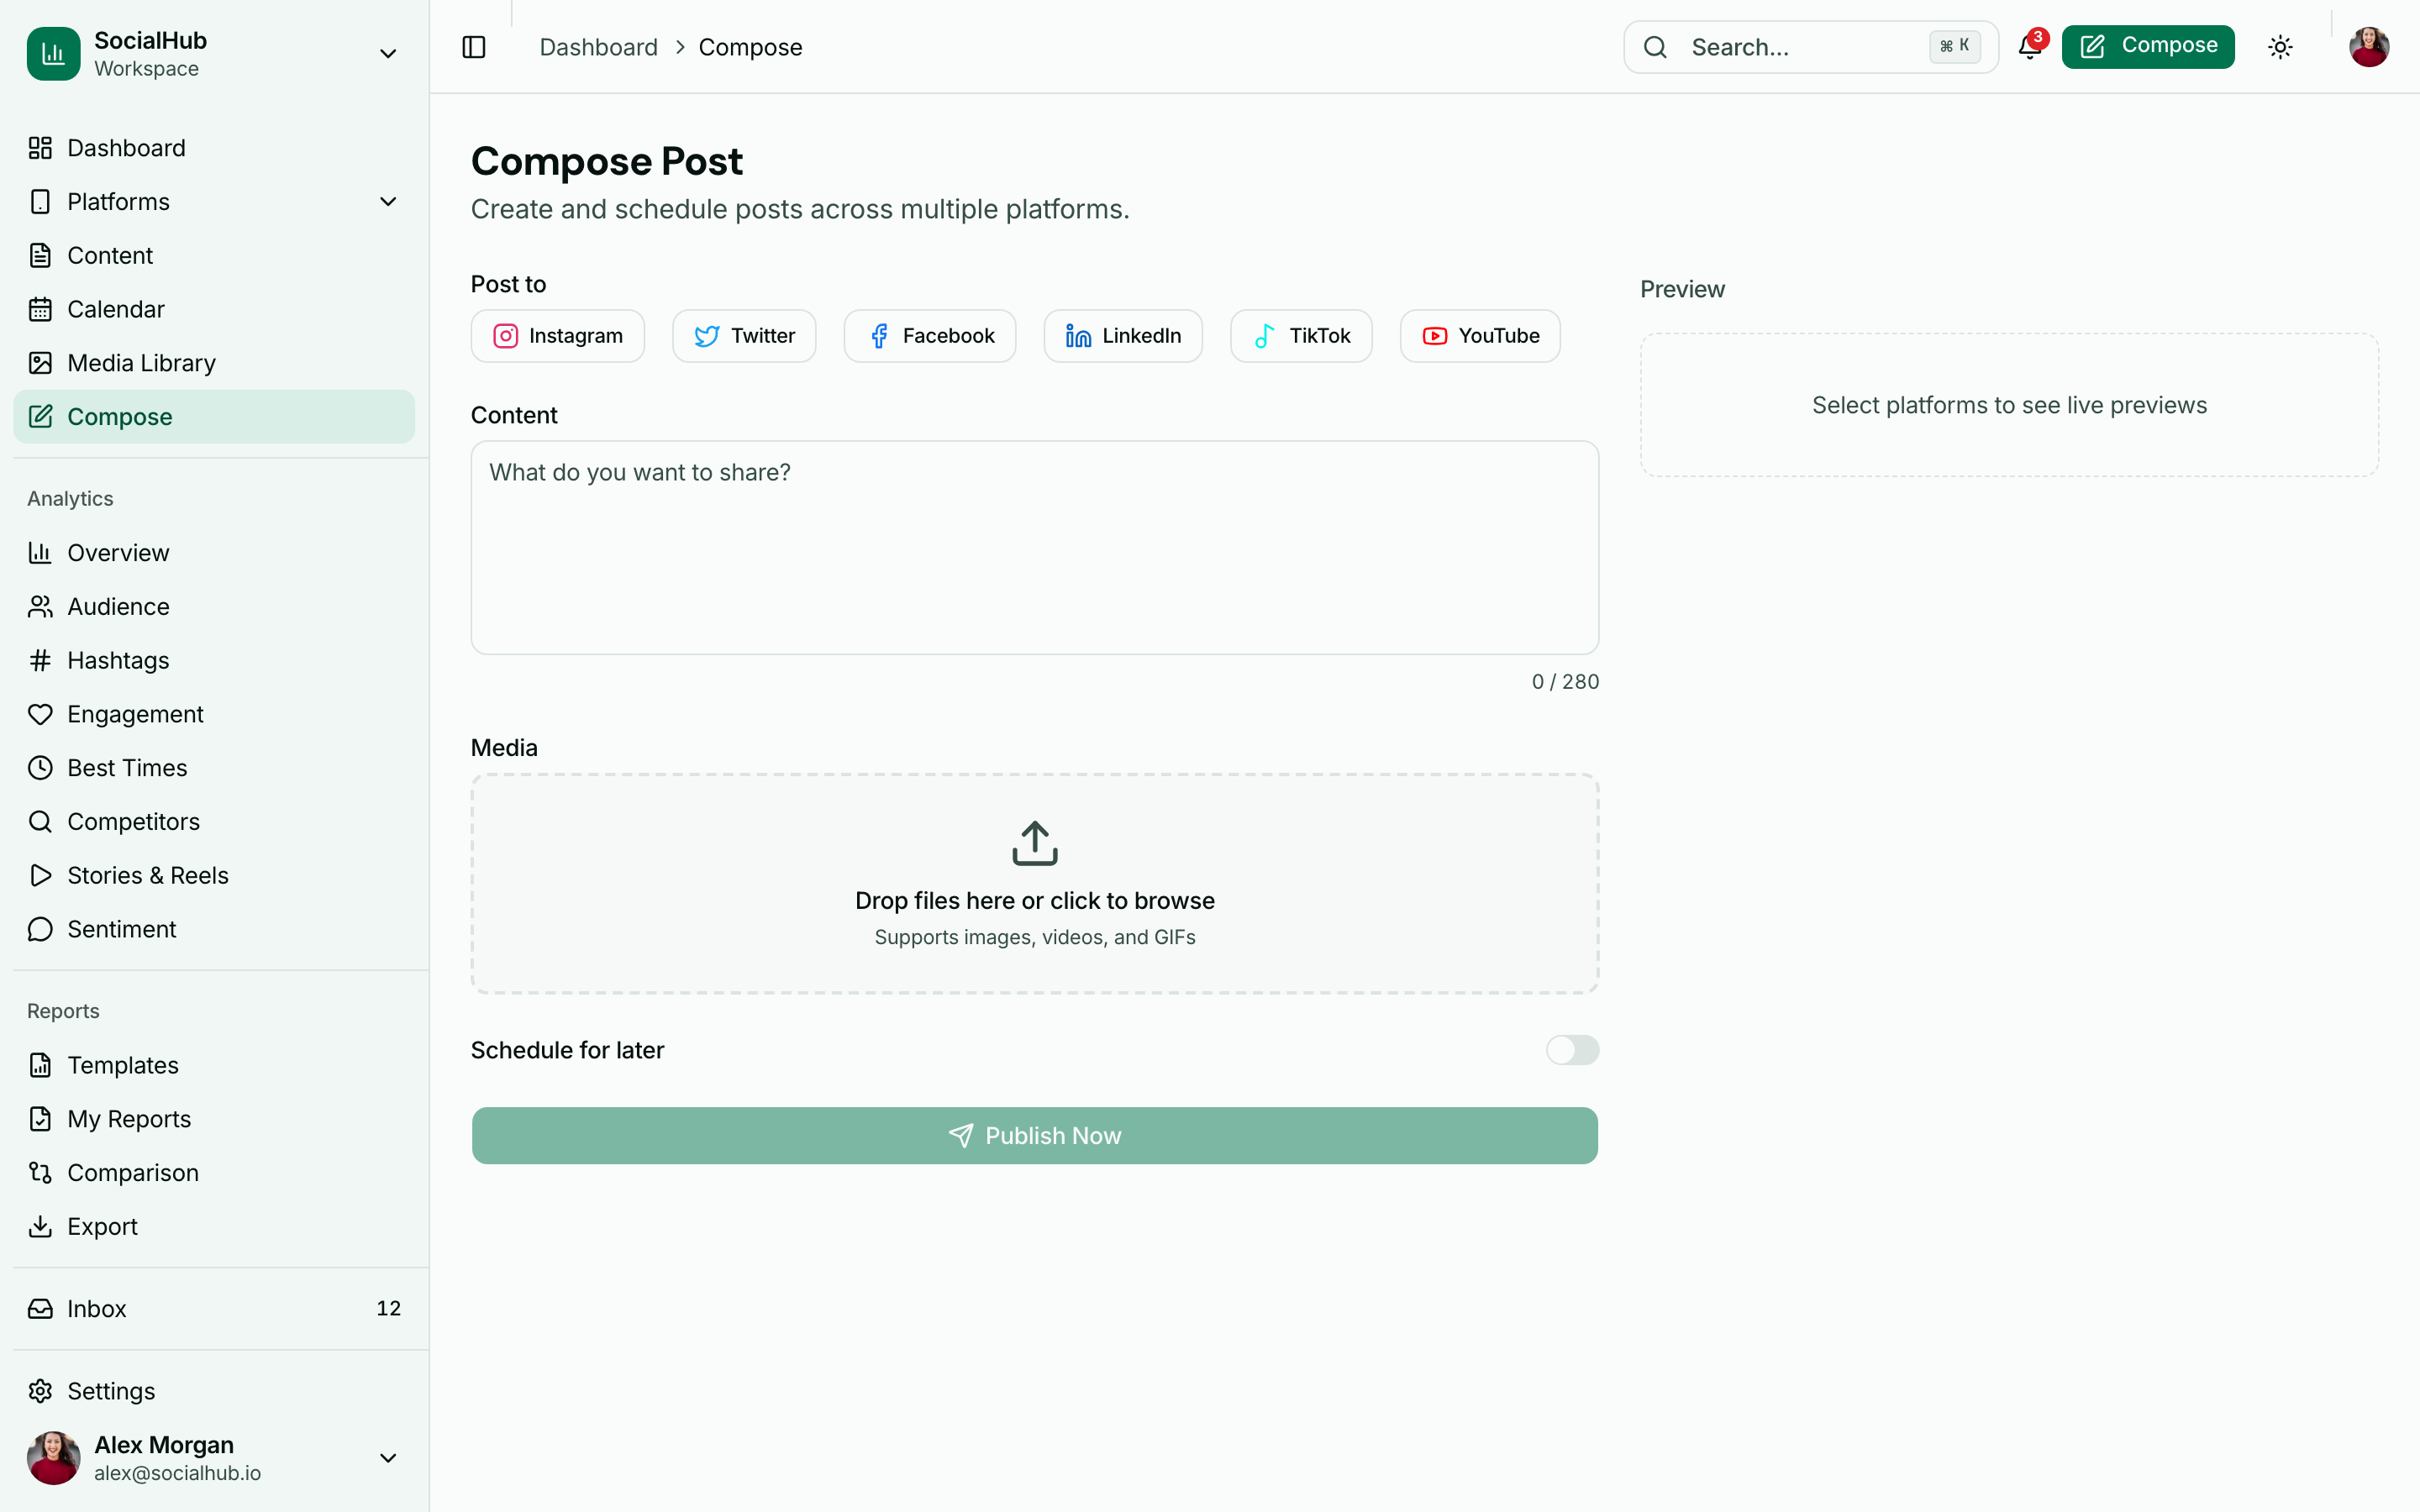
Task: Select the Sentiment analysis icon
Action: pyautogui.click(x=40, y=928)
